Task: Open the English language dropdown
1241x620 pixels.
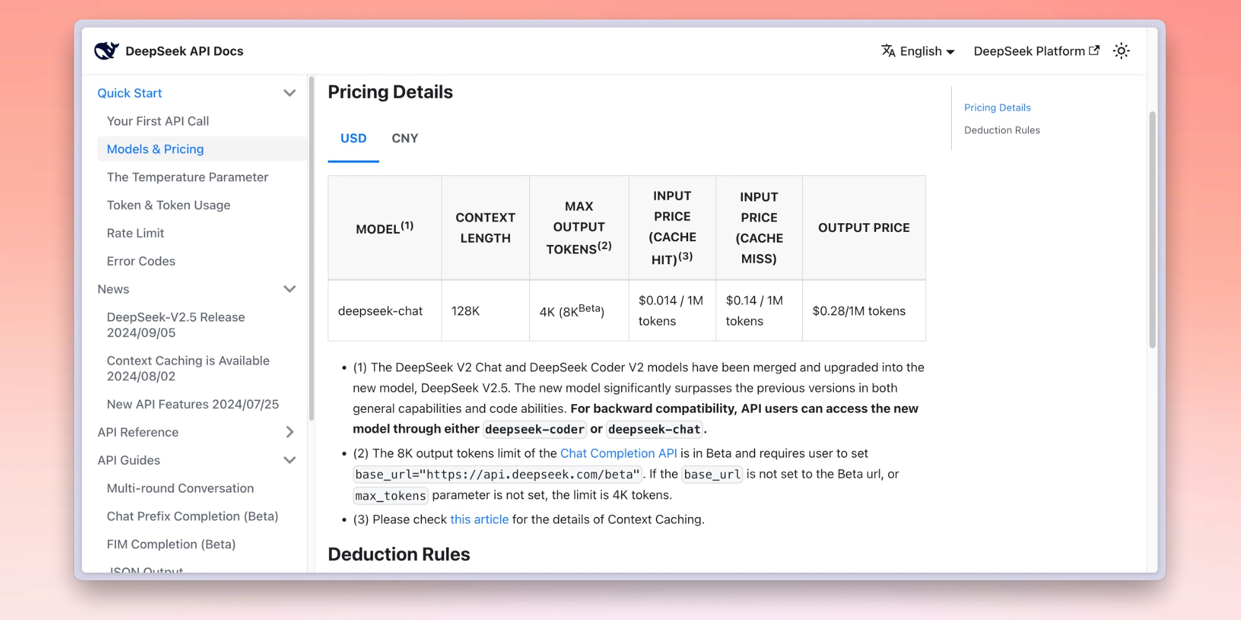Action: pos(918,51)
